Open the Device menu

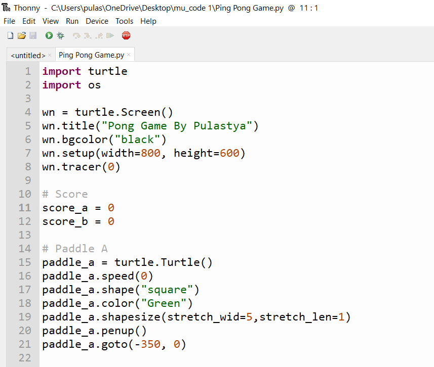[96, 21]
